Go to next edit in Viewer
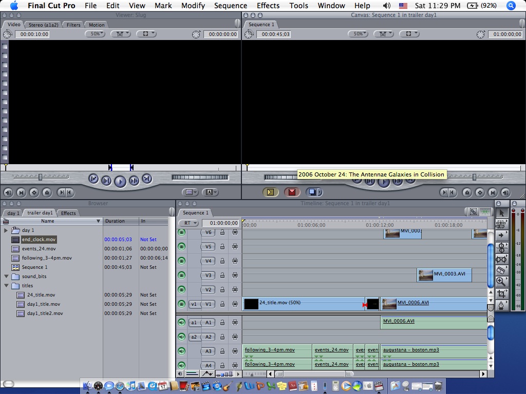Viewport: 526px width, 394px height. coord(147,179)
